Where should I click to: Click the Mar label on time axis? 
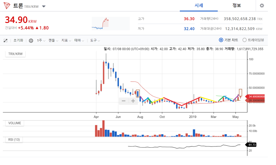click(x=214, y=117)
